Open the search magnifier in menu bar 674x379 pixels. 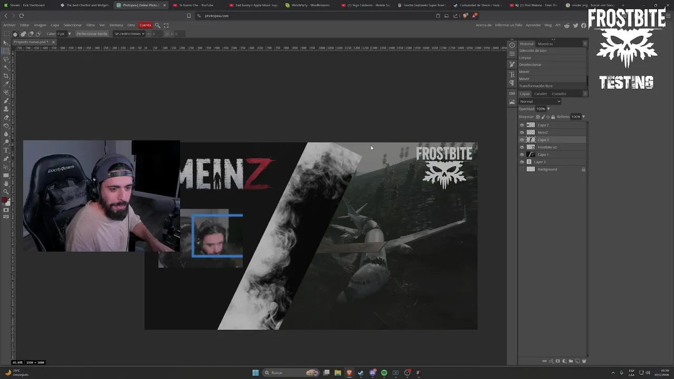pyautogui.click(x=157, y=25)
